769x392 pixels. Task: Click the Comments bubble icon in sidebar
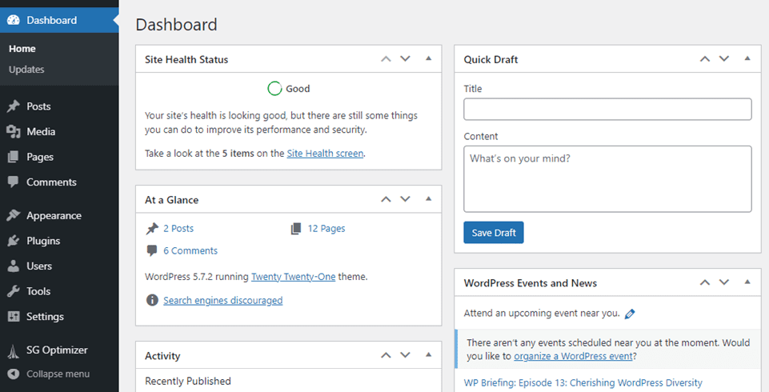[14, 182]
